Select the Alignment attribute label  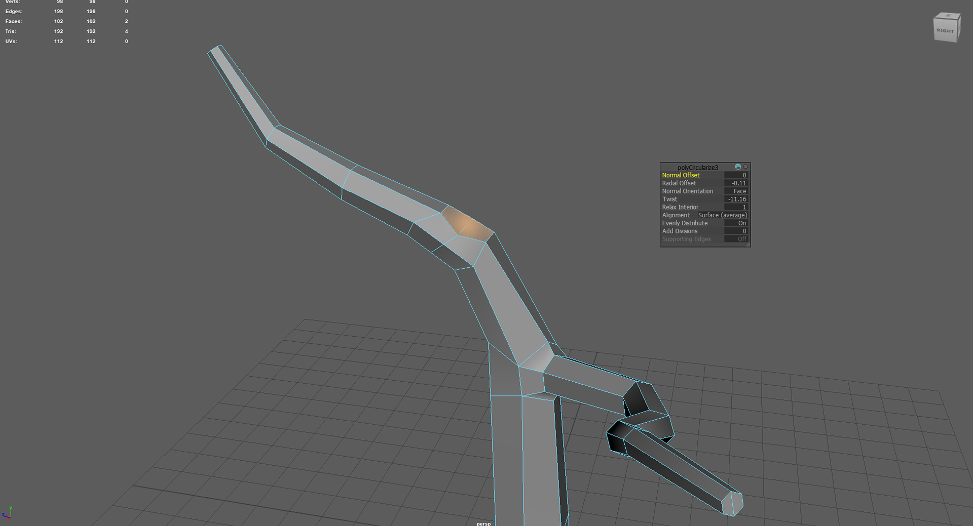[x=676, y=215]
